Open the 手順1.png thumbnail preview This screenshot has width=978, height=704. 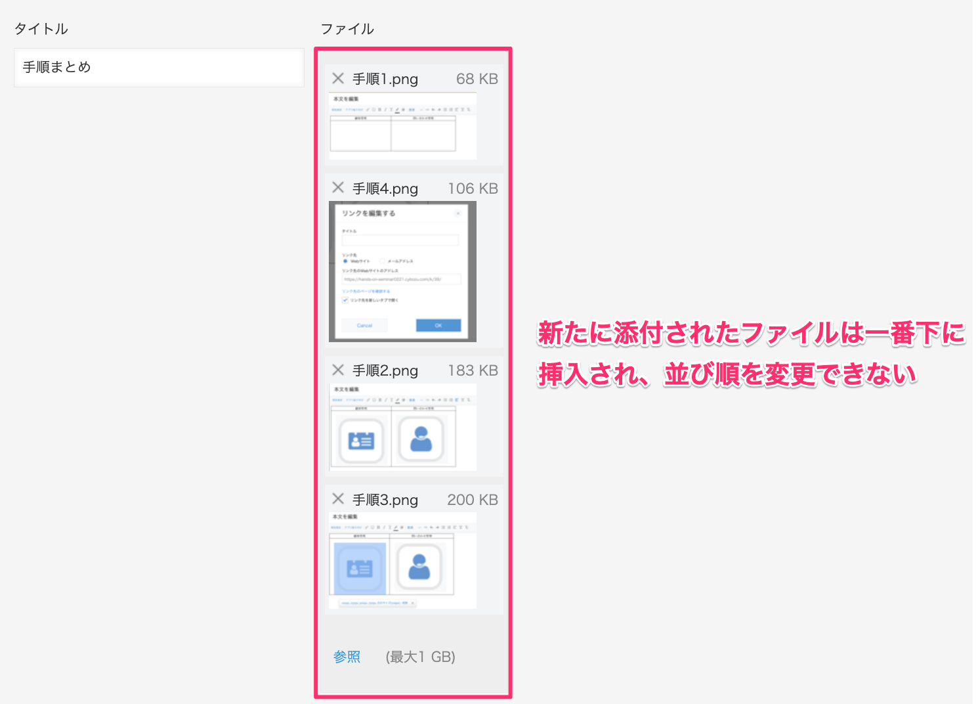[x=402, y=126]
